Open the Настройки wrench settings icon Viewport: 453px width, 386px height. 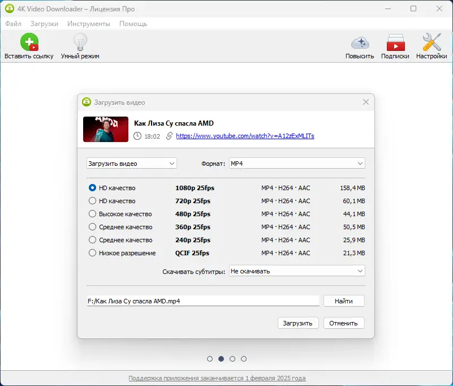pyautogui.click(x=432, y=42)
